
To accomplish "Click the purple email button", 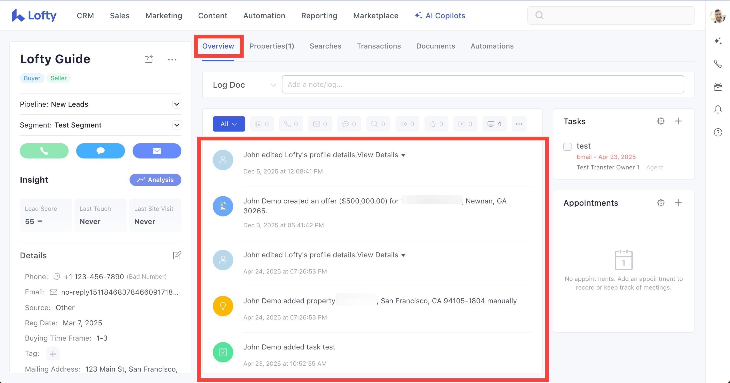I will pos(157,151).
